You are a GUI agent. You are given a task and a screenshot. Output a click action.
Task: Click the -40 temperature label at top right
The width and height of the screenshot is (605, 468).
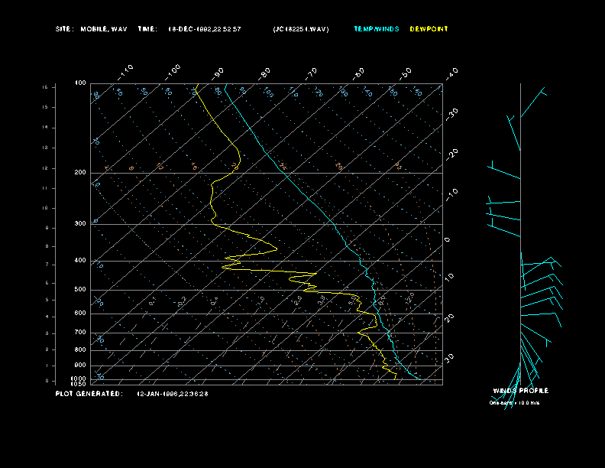[x=451, y=73]
